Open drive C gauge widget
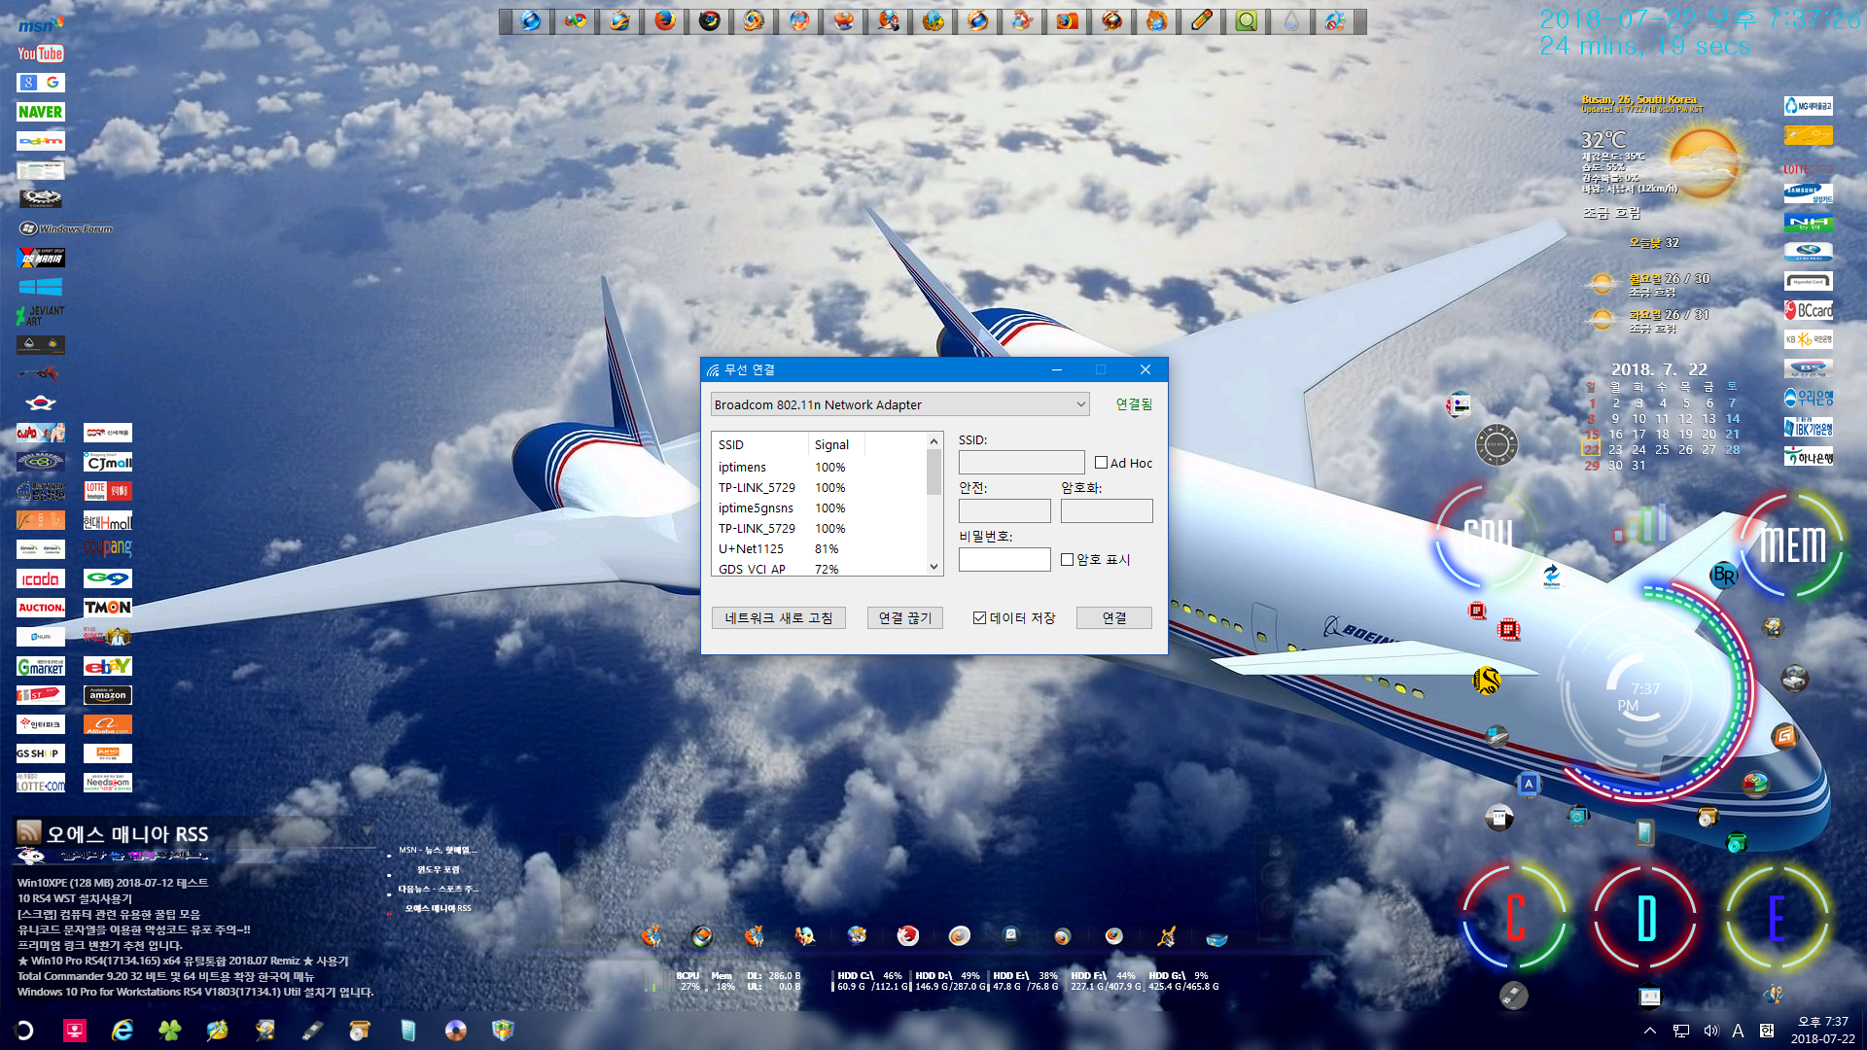This screenshot has width=1867, height=1050. pyautogui.click(x=1514, y=918)
